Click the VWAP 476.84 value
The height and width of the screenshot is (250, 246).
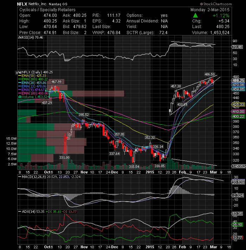tap(114, 33)
